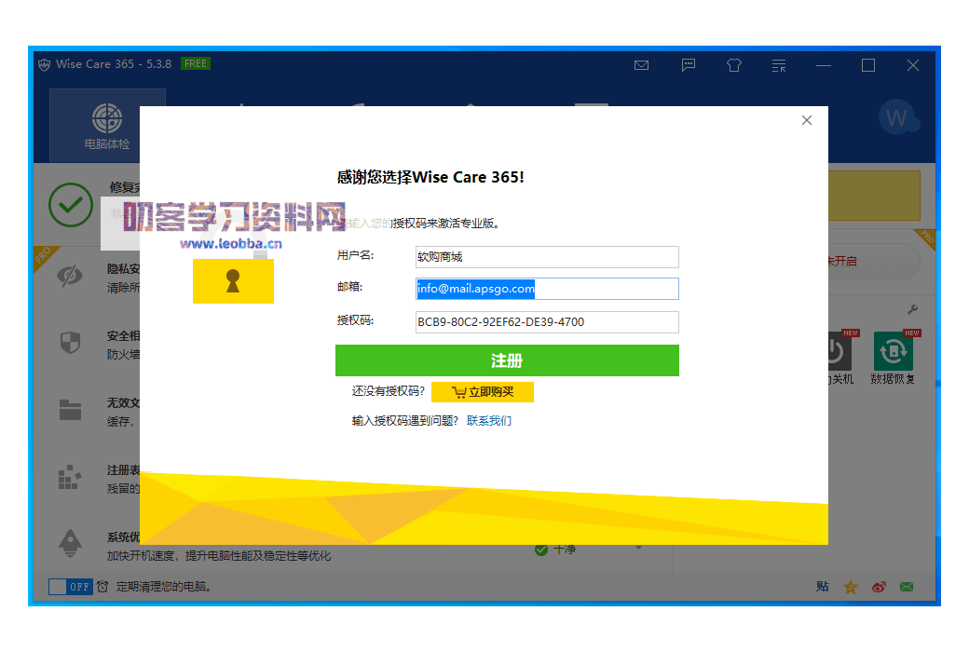Click the wrench settings icon above tool grid
Image resolution: width=969 pixels, height=652 pixels.
tap(913, 308)
